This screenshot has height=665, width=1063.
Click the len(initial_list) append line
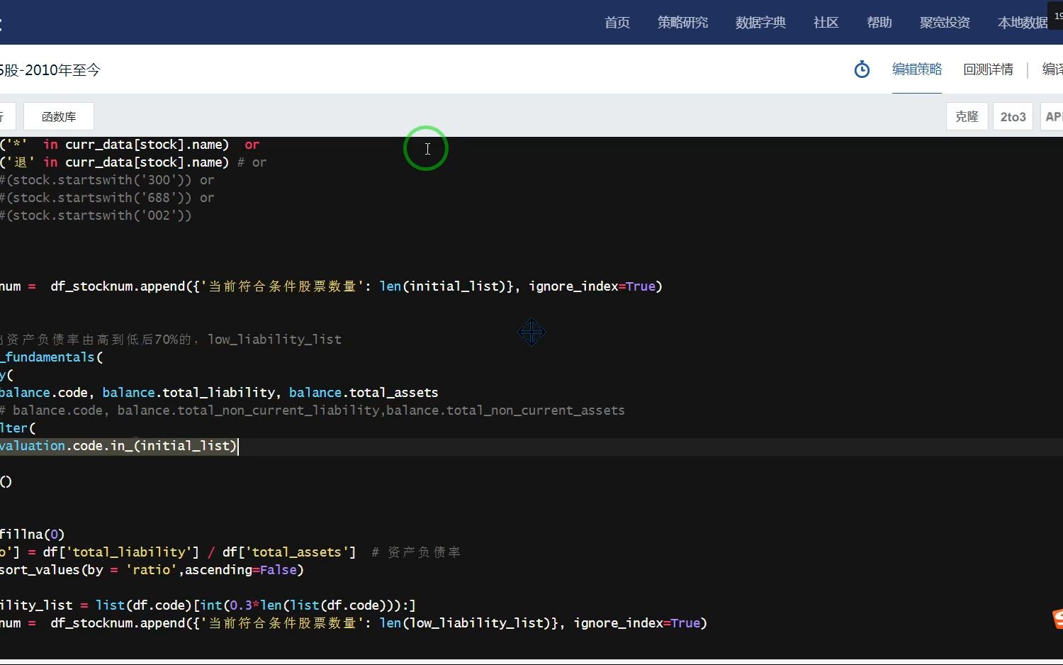click(331, 286)
